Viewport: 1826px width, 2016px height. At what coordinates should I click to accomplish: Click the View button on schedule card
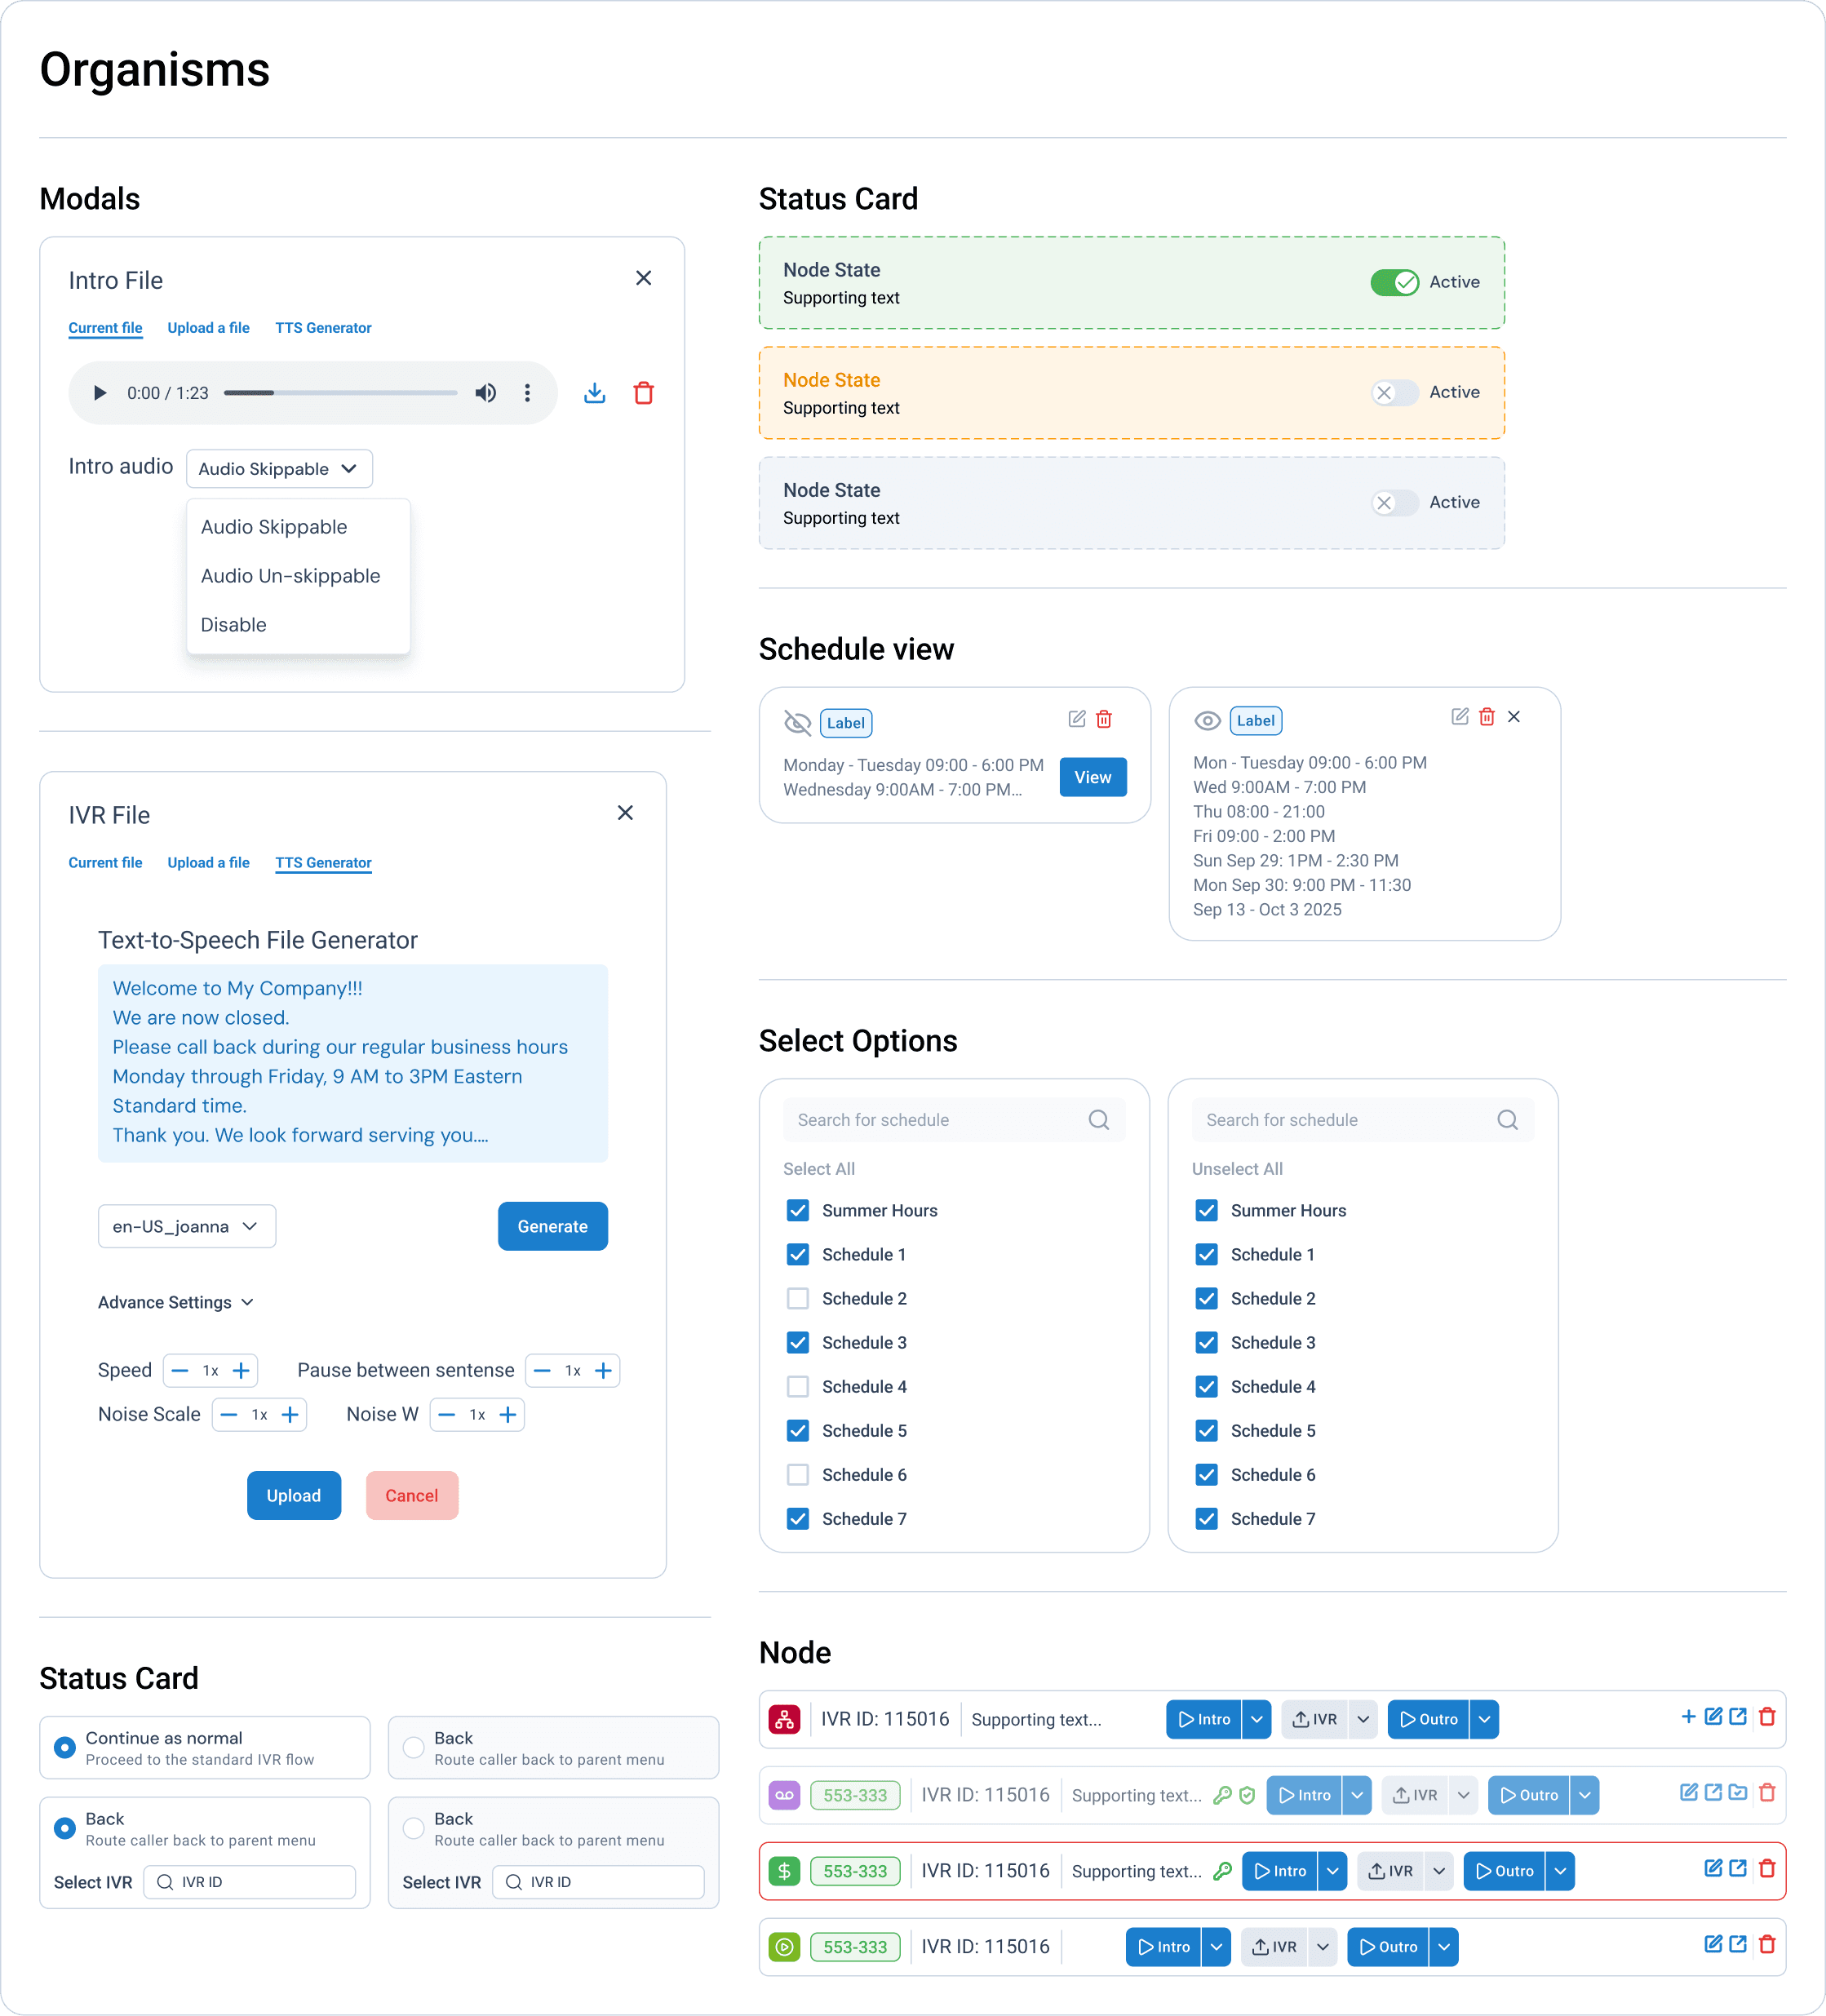tap(1092, 777)
